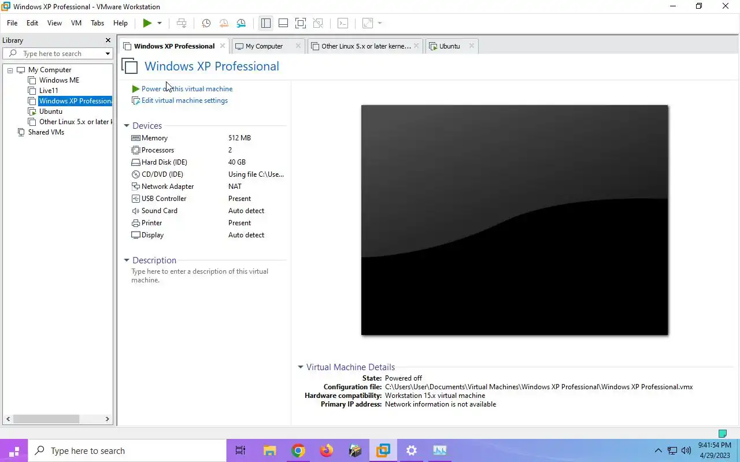Click Power on this virtual machine link
This screenshot has width=740, height=462.
coord(187,89)
